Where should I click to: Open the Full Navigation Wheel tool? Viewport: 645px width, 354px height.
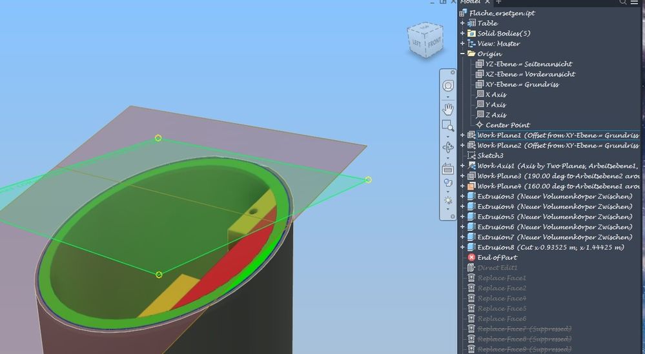448,85
